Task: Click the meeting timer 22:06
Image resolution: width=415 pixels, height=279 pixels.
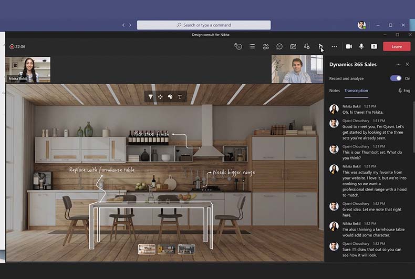Action: pyautogui.click(x=20, y=47)
